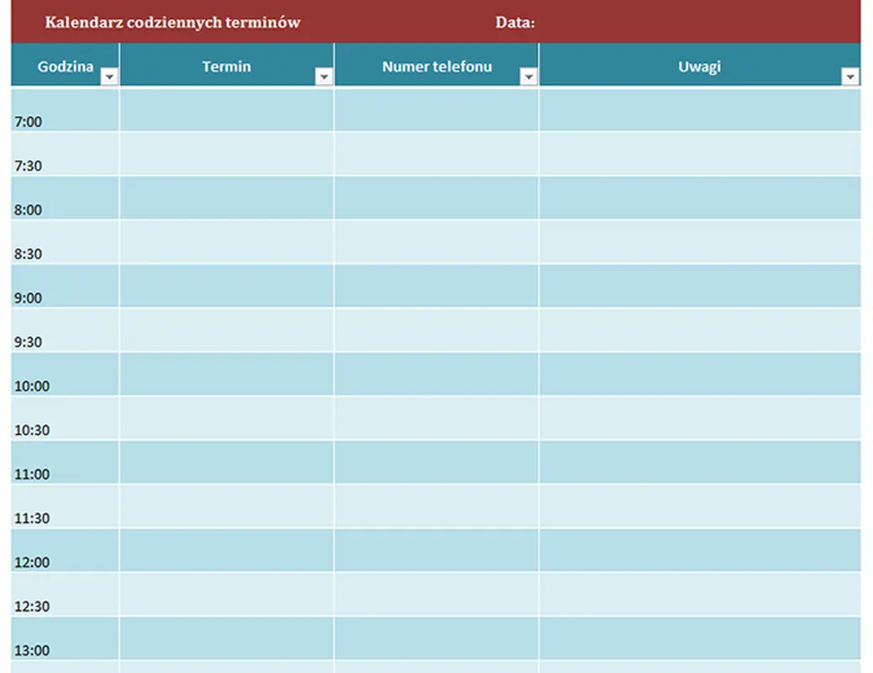Select the Numer telefonu header text
This screenshot has height=673, width=873.
pyautogui.click(x=436, y=66)
